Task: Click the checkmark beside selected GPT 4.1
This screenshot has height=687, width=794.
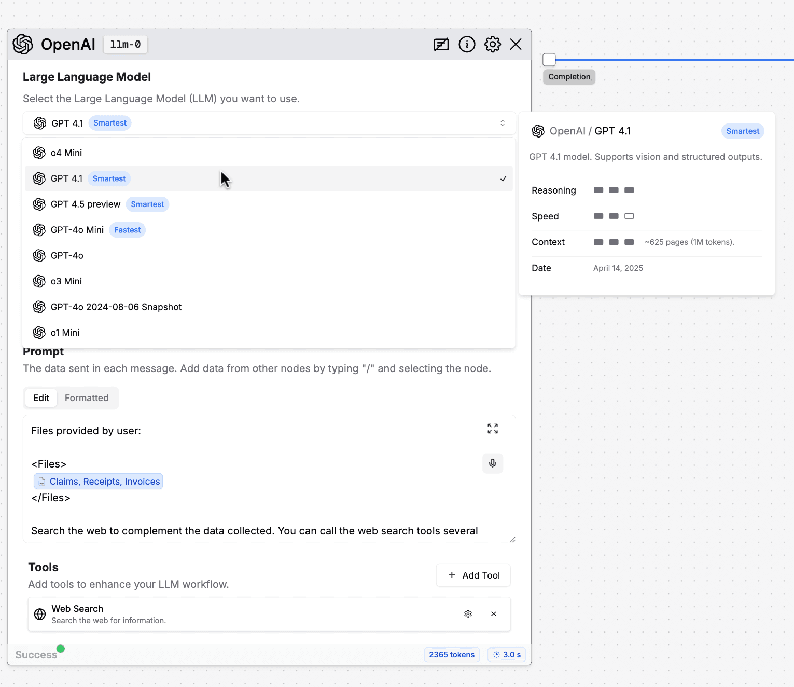Action: (x=503, y=178)
